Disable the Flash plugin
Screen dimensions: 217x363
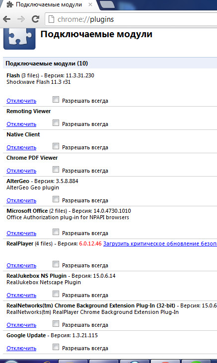(x=21, y=101)
